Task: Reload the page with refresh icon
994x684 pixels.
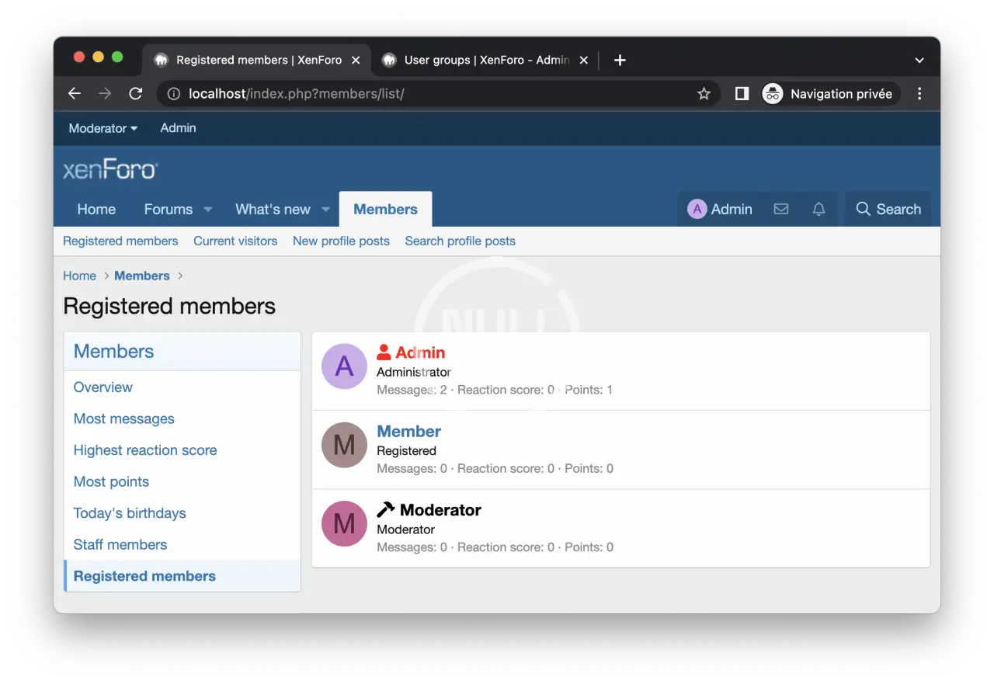Action: (x=136, y=94)
